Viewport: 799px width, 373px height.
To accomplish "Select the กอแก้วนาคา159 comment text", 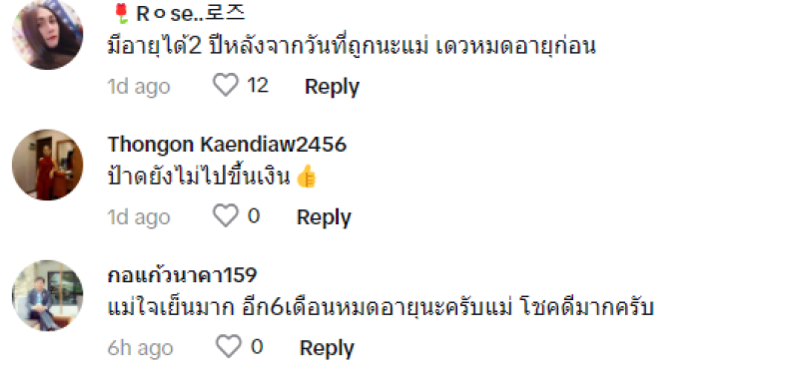I will click(x=381, y=307).
